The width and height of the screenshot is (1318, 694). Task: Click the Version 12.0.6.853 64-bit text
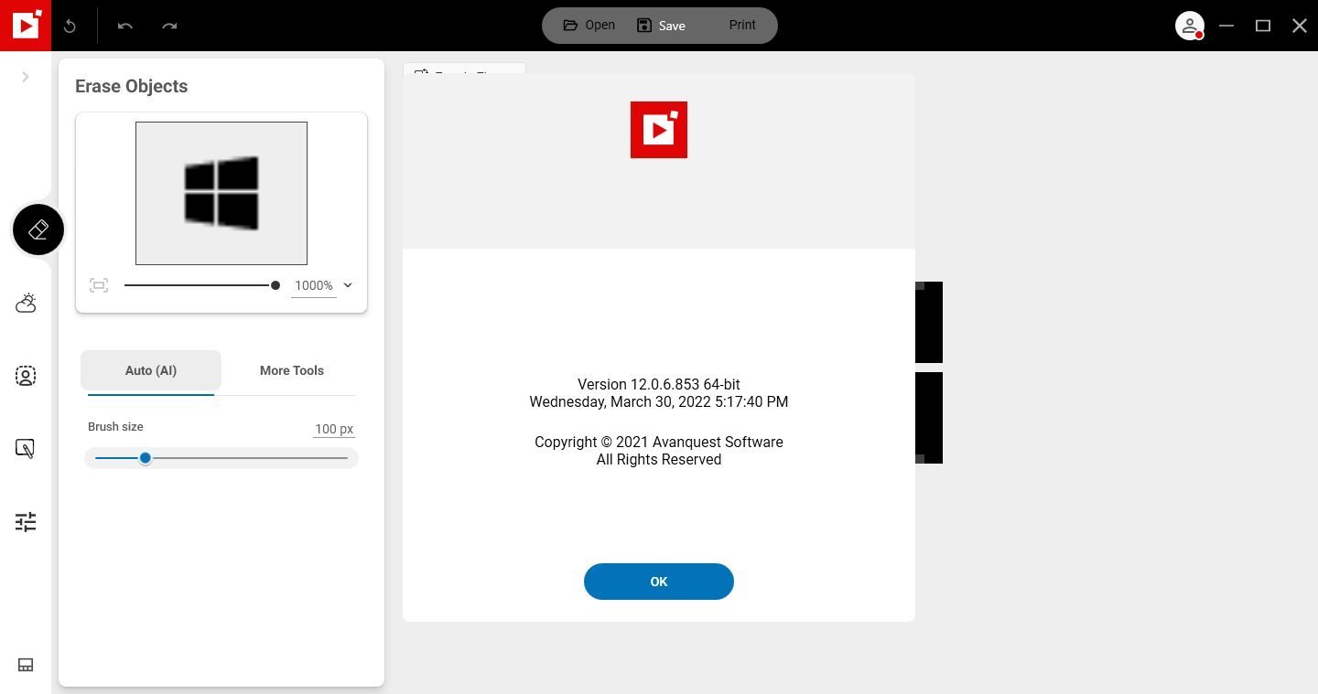[x=659, y=384]
